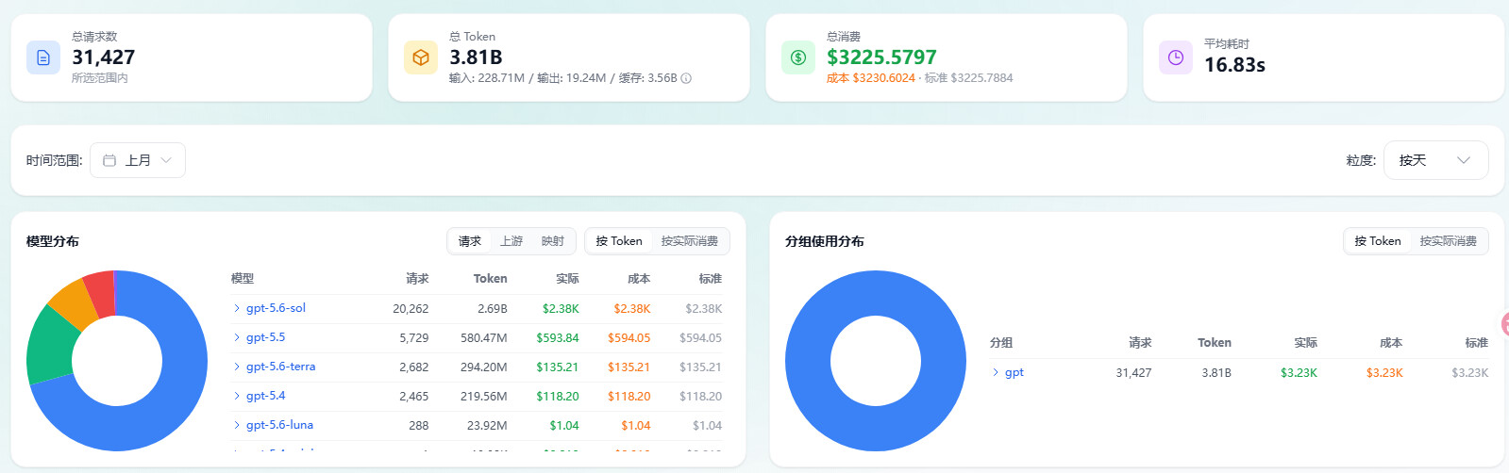
Task: Switch group distribution to 按实际消费
Action: pyautogui.click(x=1449, y=241)
